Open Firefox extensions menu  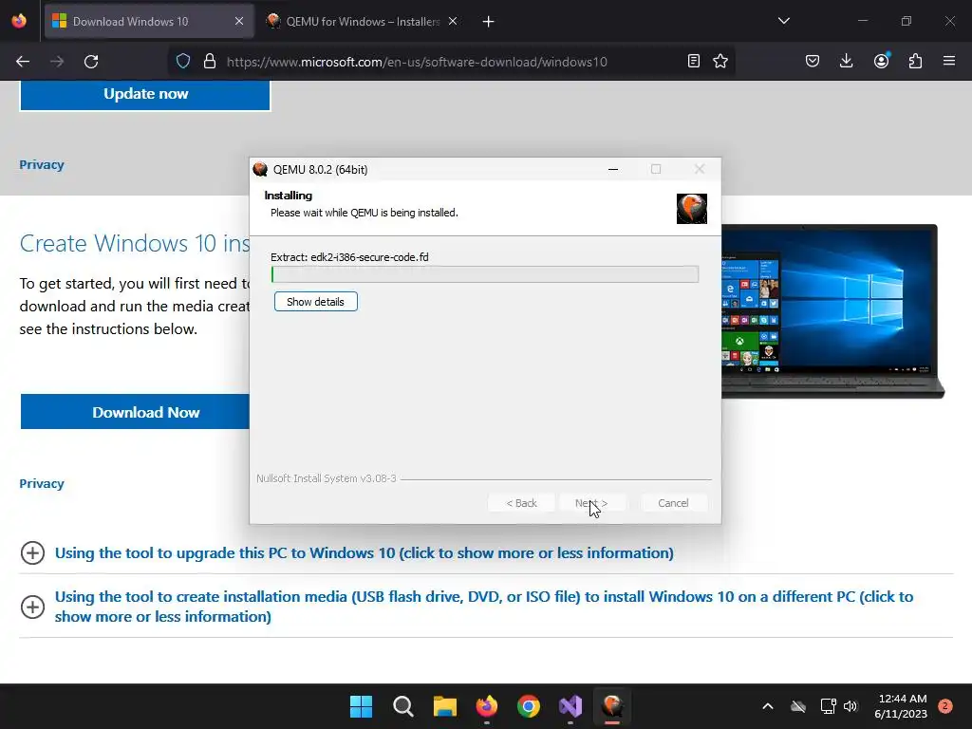[915, 61]
